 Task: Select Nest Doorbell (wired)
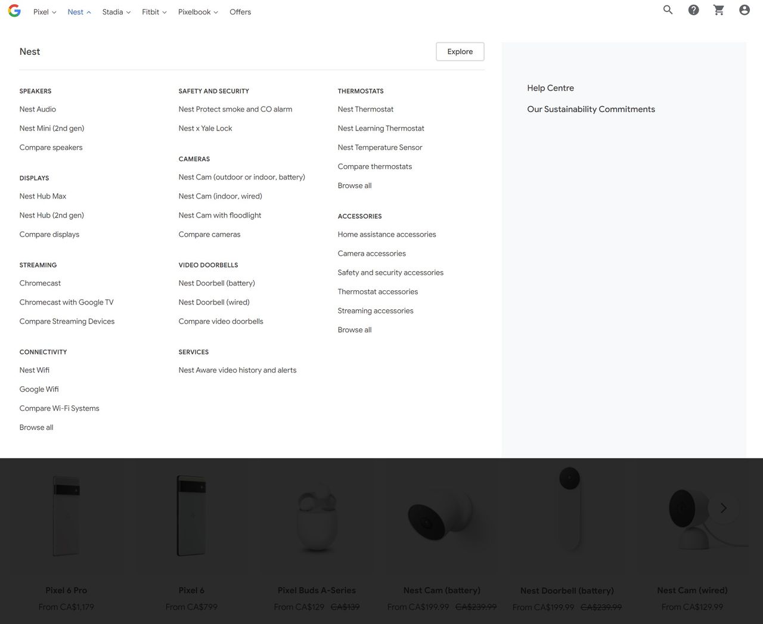214,302
